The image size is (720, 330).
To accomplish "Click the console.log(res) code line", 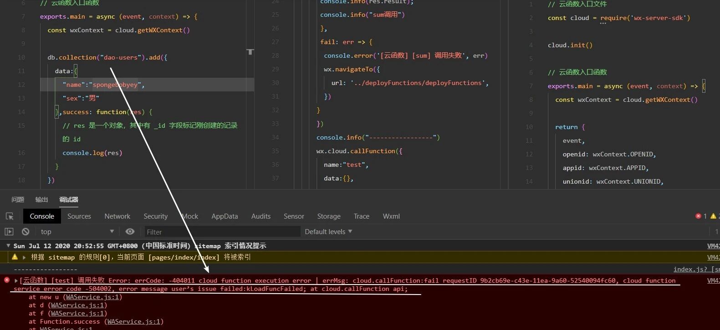I will (92, 153).
